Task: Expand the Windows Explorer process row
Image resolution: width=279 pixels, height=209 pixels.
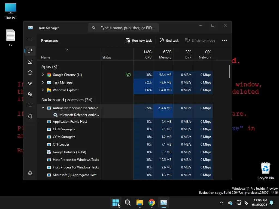Action: [x=43, y=90]
